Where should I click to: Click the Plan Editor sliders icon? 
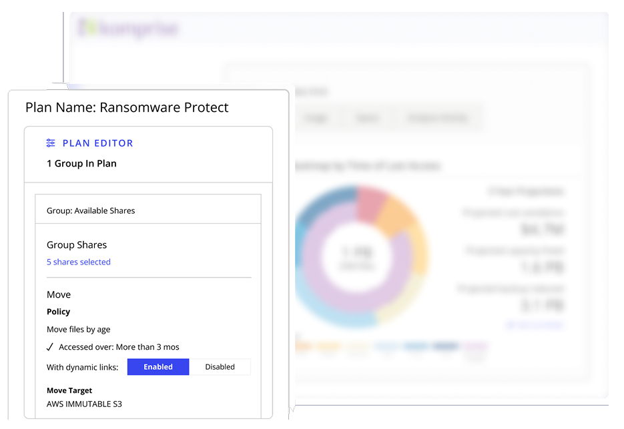click(51, 143)
